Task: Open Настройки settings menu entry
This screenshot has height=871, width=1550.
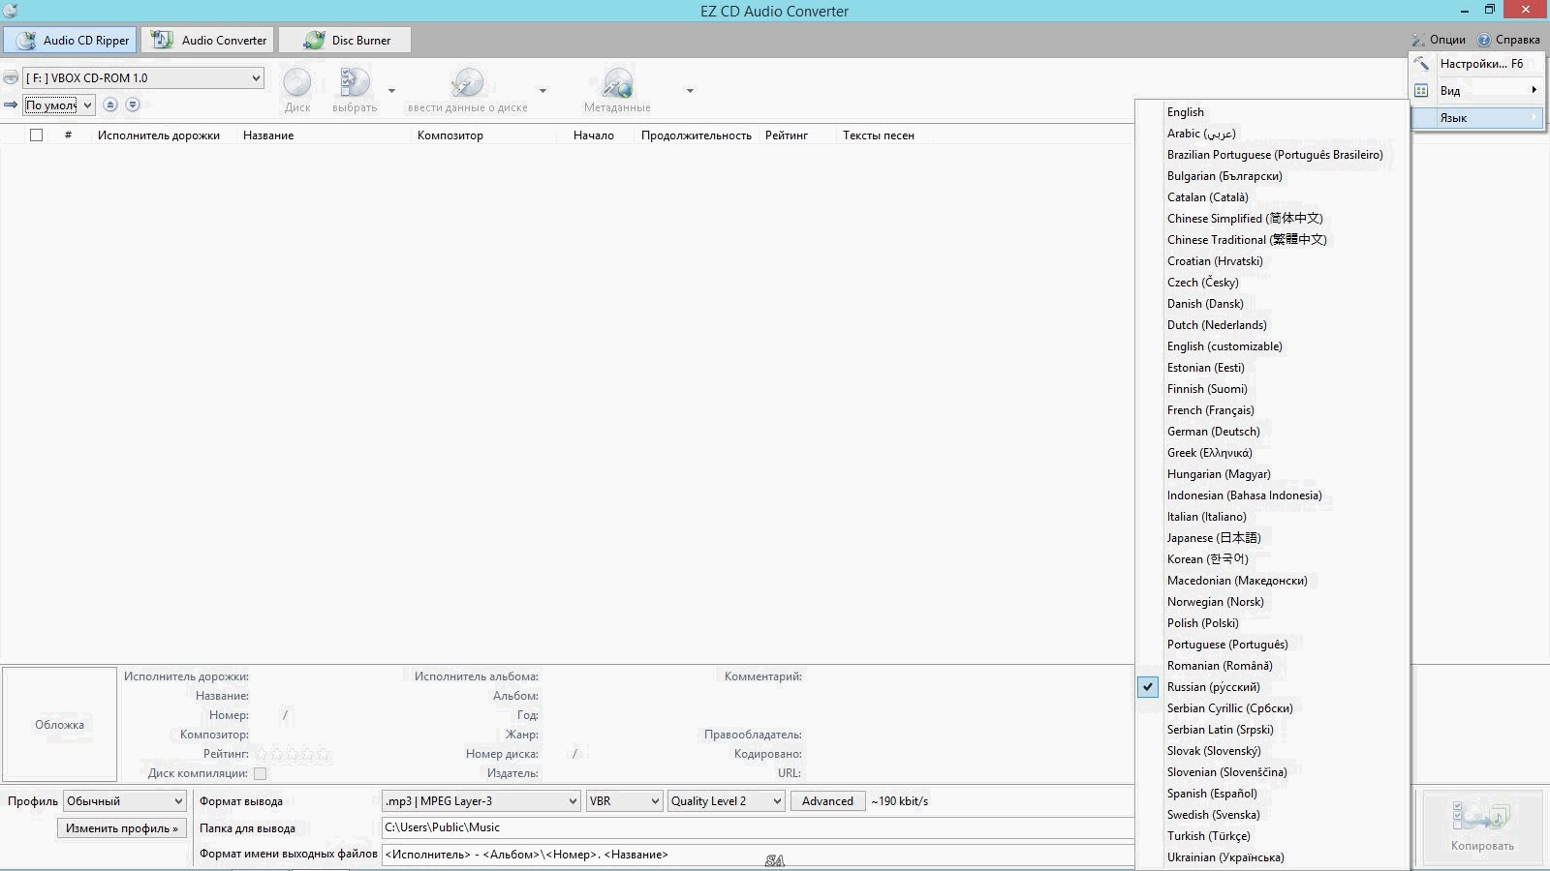Action: 1477,64
